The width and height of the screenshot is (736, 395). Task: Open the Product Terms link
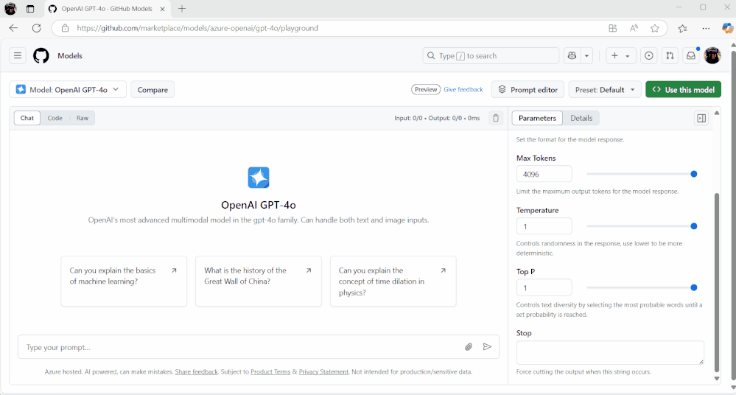point(270,372)
